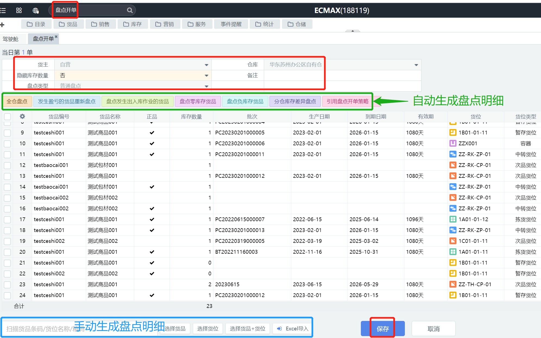
Task: Open table column settings gear icon
Action: (x=22, y=117)
